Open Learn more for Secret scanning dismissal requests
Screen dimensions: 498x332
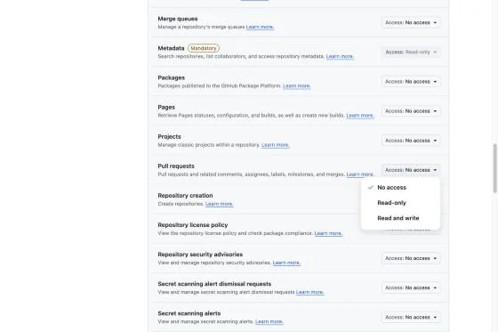309,292
